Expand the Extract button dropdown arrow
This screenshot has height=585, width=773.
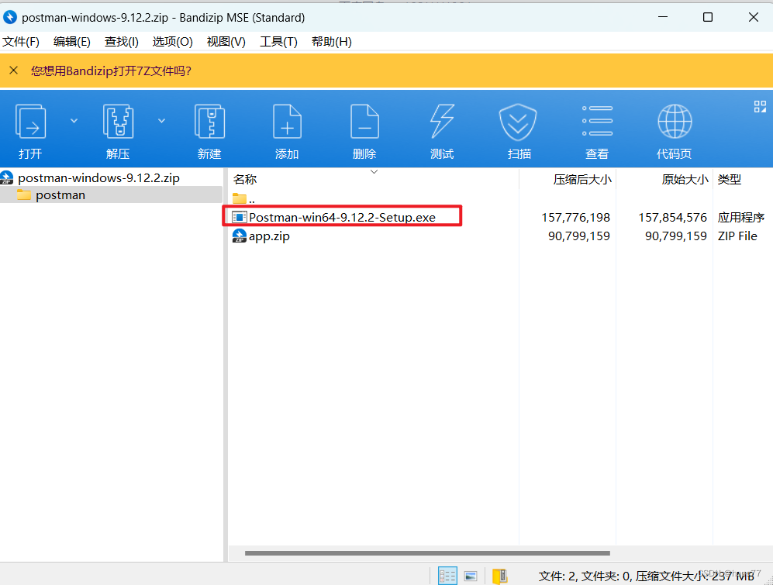coord(162,121)
